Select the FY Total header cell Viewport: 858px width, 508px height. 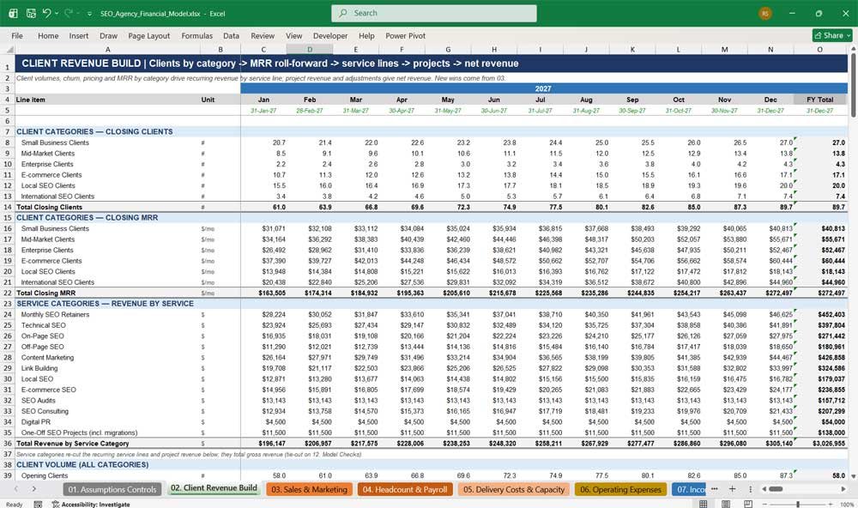coord(819,100)
